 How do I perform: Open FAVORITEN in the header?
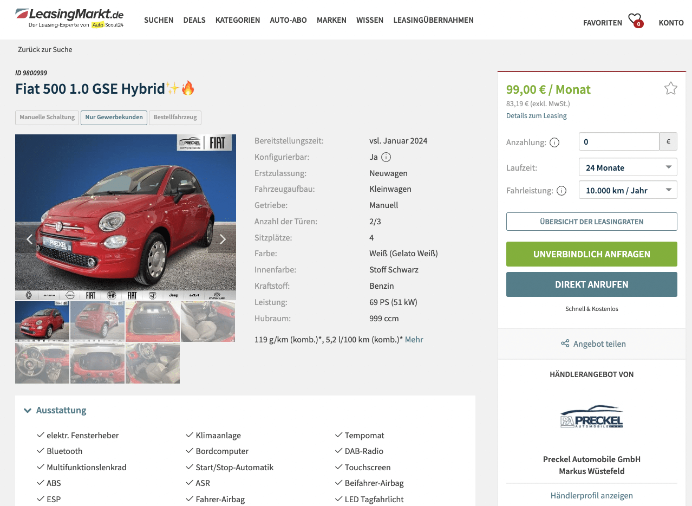pyautogui.click(x=603, y=23)
